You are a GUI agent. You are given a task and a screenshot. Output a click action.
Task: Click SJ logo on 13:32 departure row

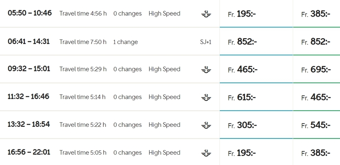coord(206,125)
